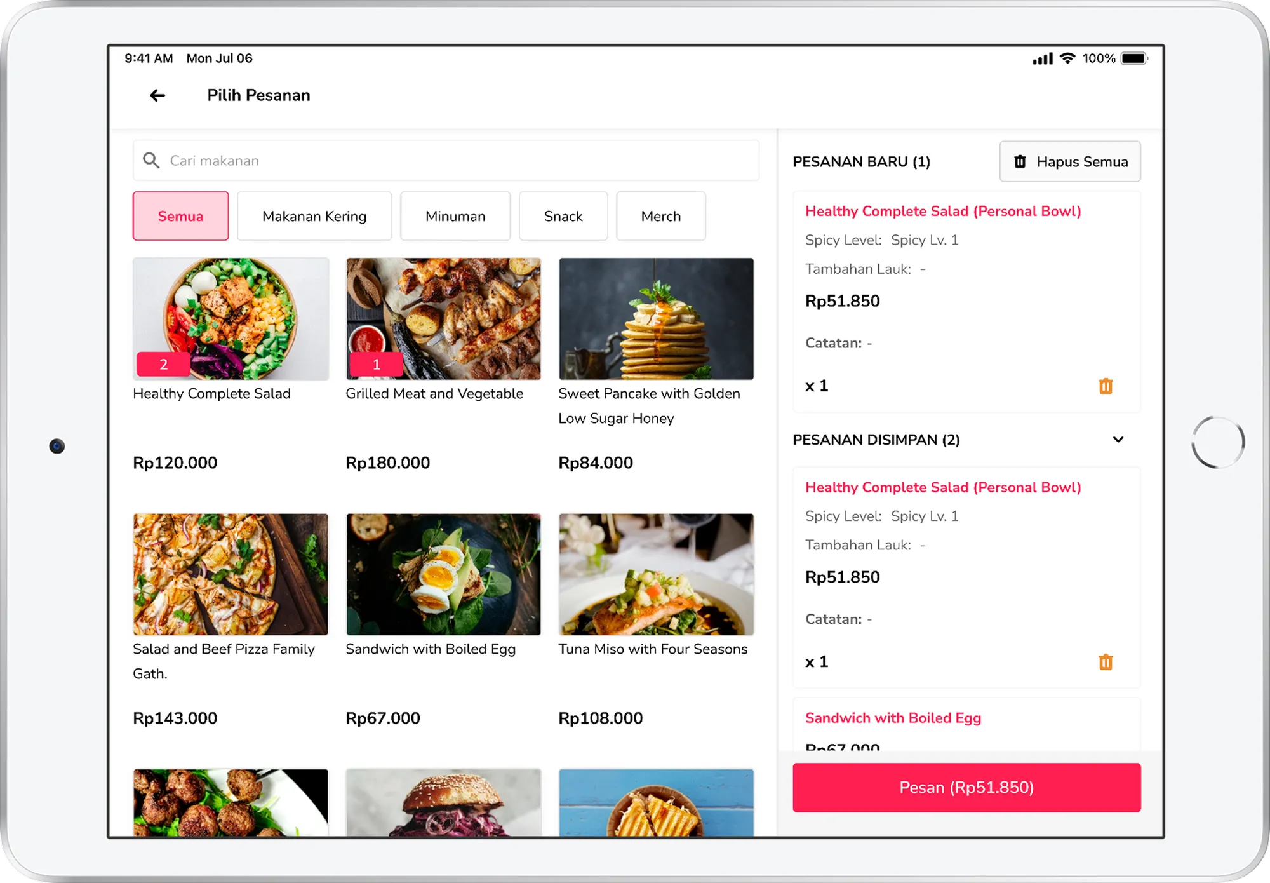Viewport: 1270px width, 883px height.
Task: Check the battery status icon
Action: tap(1134, 58)
